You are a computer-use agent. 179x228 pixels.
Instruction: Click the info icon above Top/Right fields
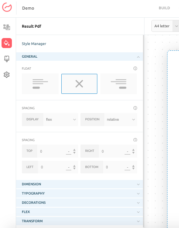135,140
